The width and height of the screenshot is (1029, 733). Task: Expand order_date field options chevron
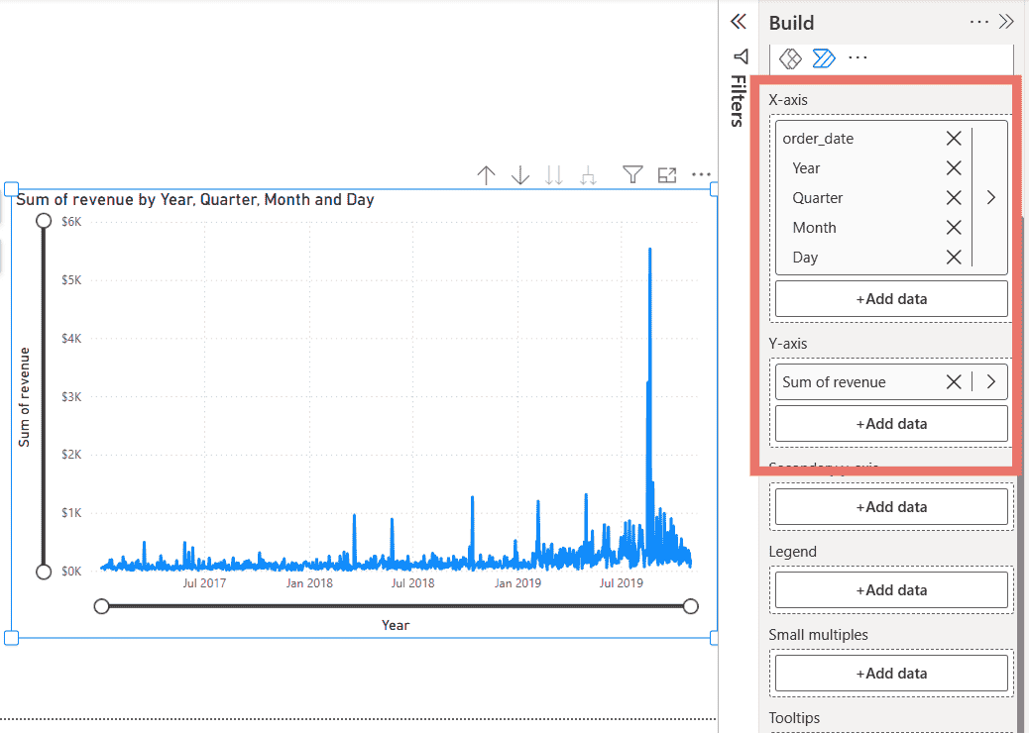tap(991, 197)
